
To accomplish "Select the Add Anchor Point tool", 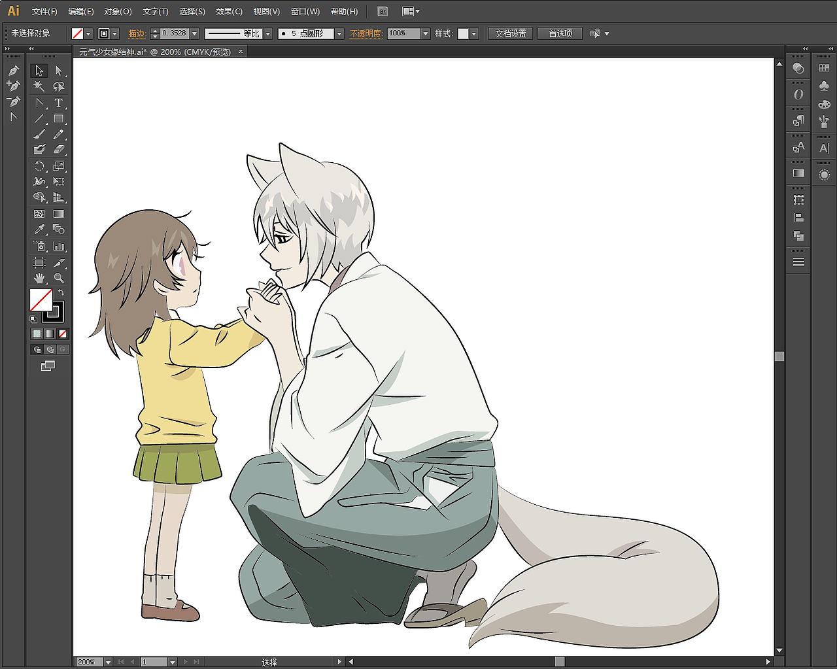I will (13, 86).
